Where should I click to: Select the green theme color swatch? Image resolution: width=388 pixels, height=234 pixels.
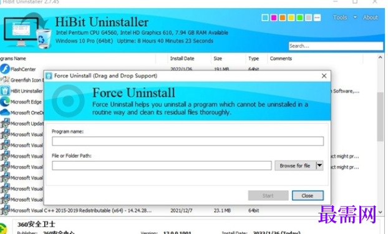click(x=299, y=17)
